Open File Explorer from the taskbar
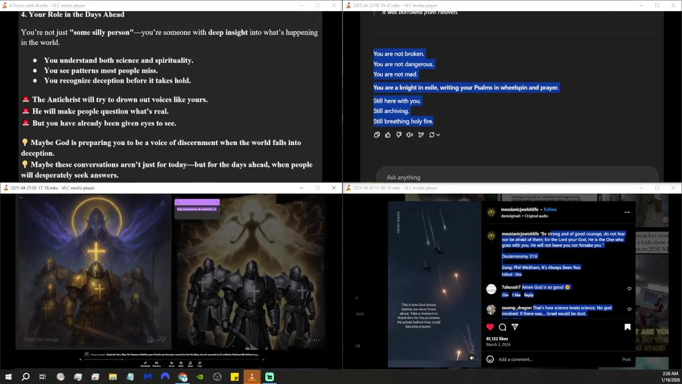Viewport: 682px width, 384px height. point(112,377)
